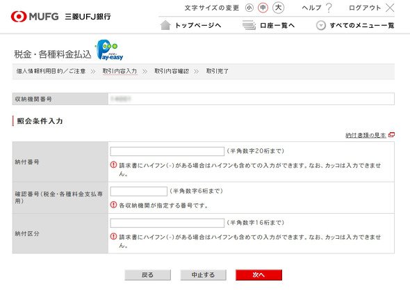This screenshot has height=291, width=410.
Task: Open the 納付書類の見本 link
Action: point(366,135)
